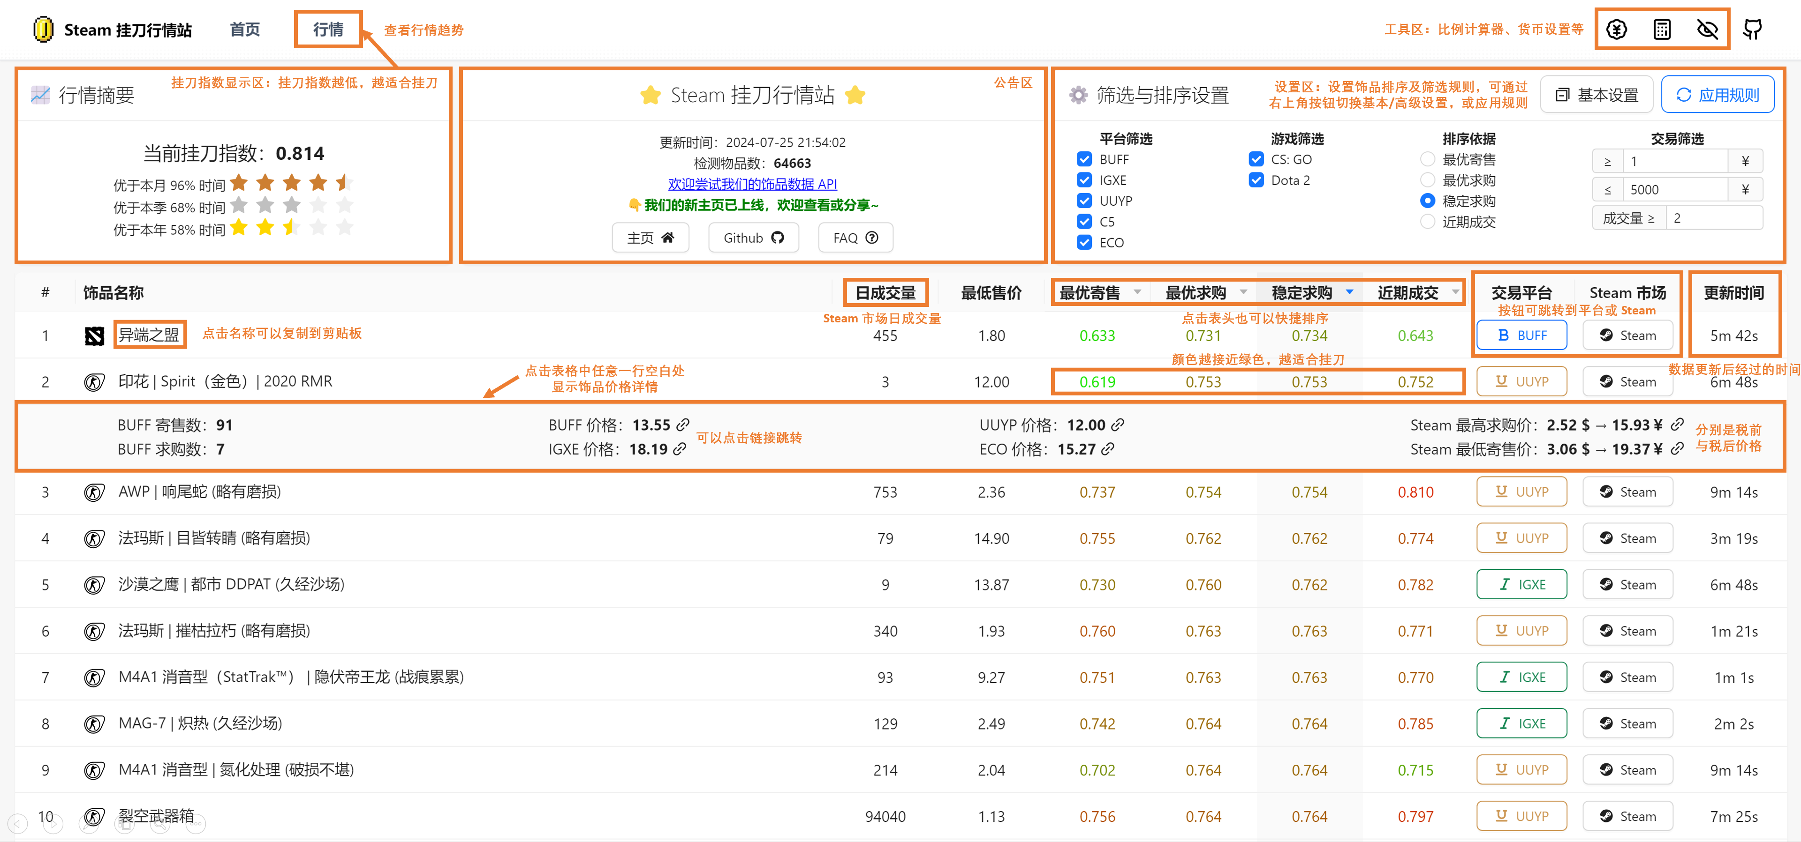Switch to 基本设置 mode
Image resolution: width=1801 pixels, height=842 pixels.
1596,94
